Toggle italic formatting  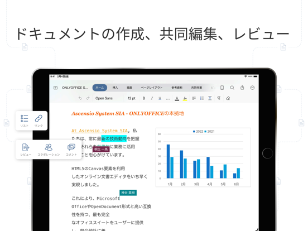coord(152,98)
